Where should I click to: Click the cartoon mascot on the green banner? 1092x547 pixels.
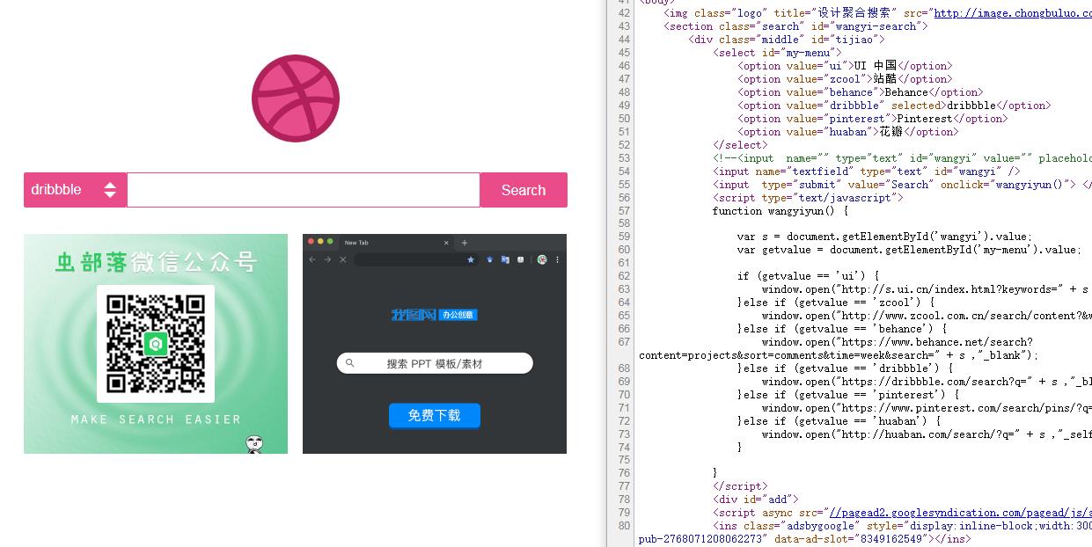click(254, 444)
